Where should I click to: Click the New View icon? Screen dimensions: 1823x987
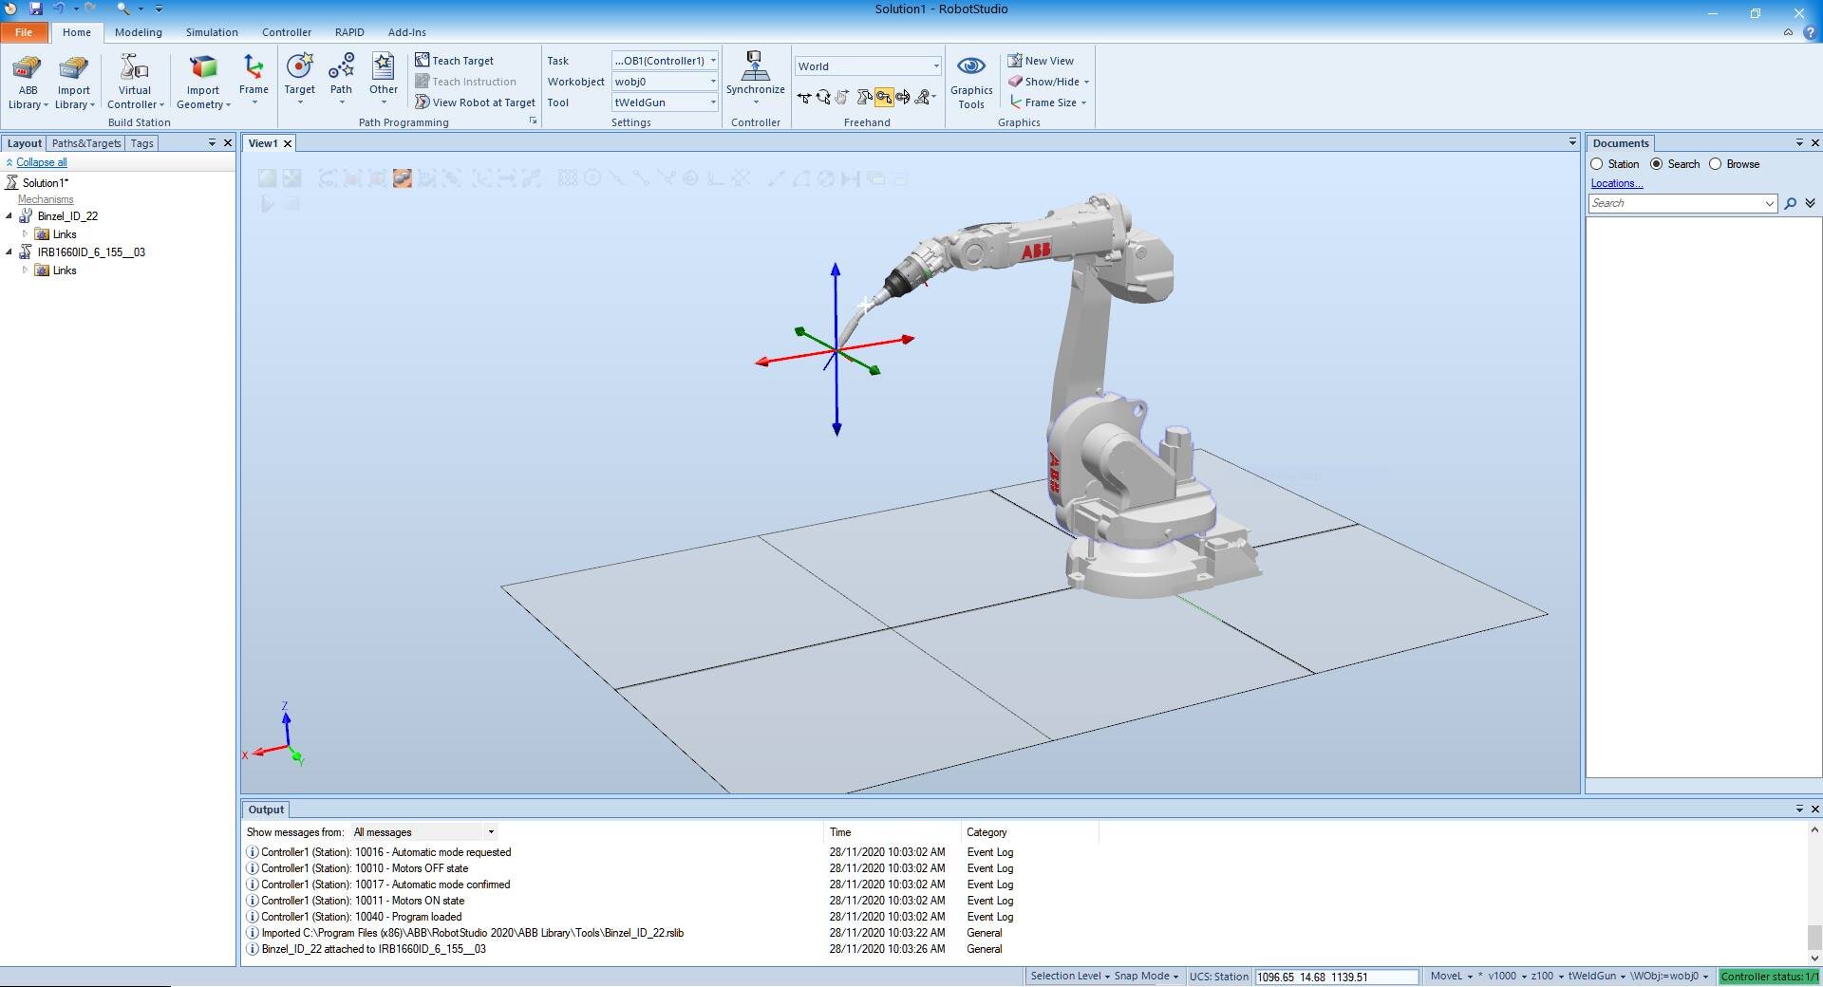[1014, 61]
